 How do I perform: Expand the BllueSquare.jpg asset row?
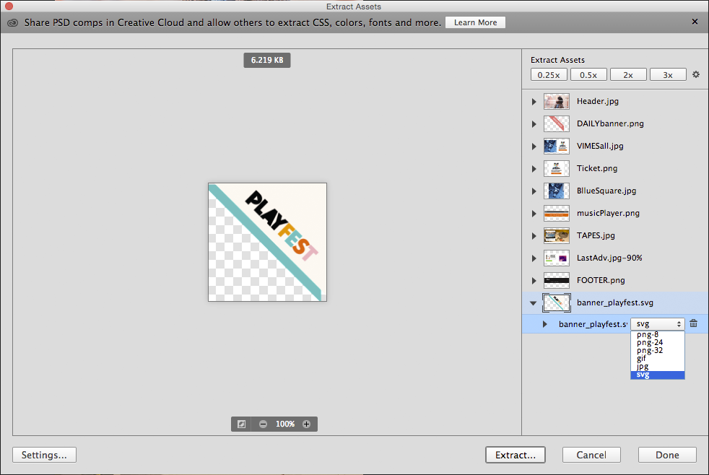point(534,191)
